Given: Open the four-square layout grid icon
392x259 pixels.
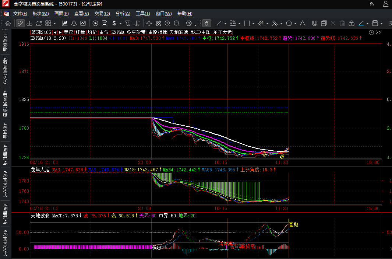Looking at the screenshot, I should (x=48, y=23).
